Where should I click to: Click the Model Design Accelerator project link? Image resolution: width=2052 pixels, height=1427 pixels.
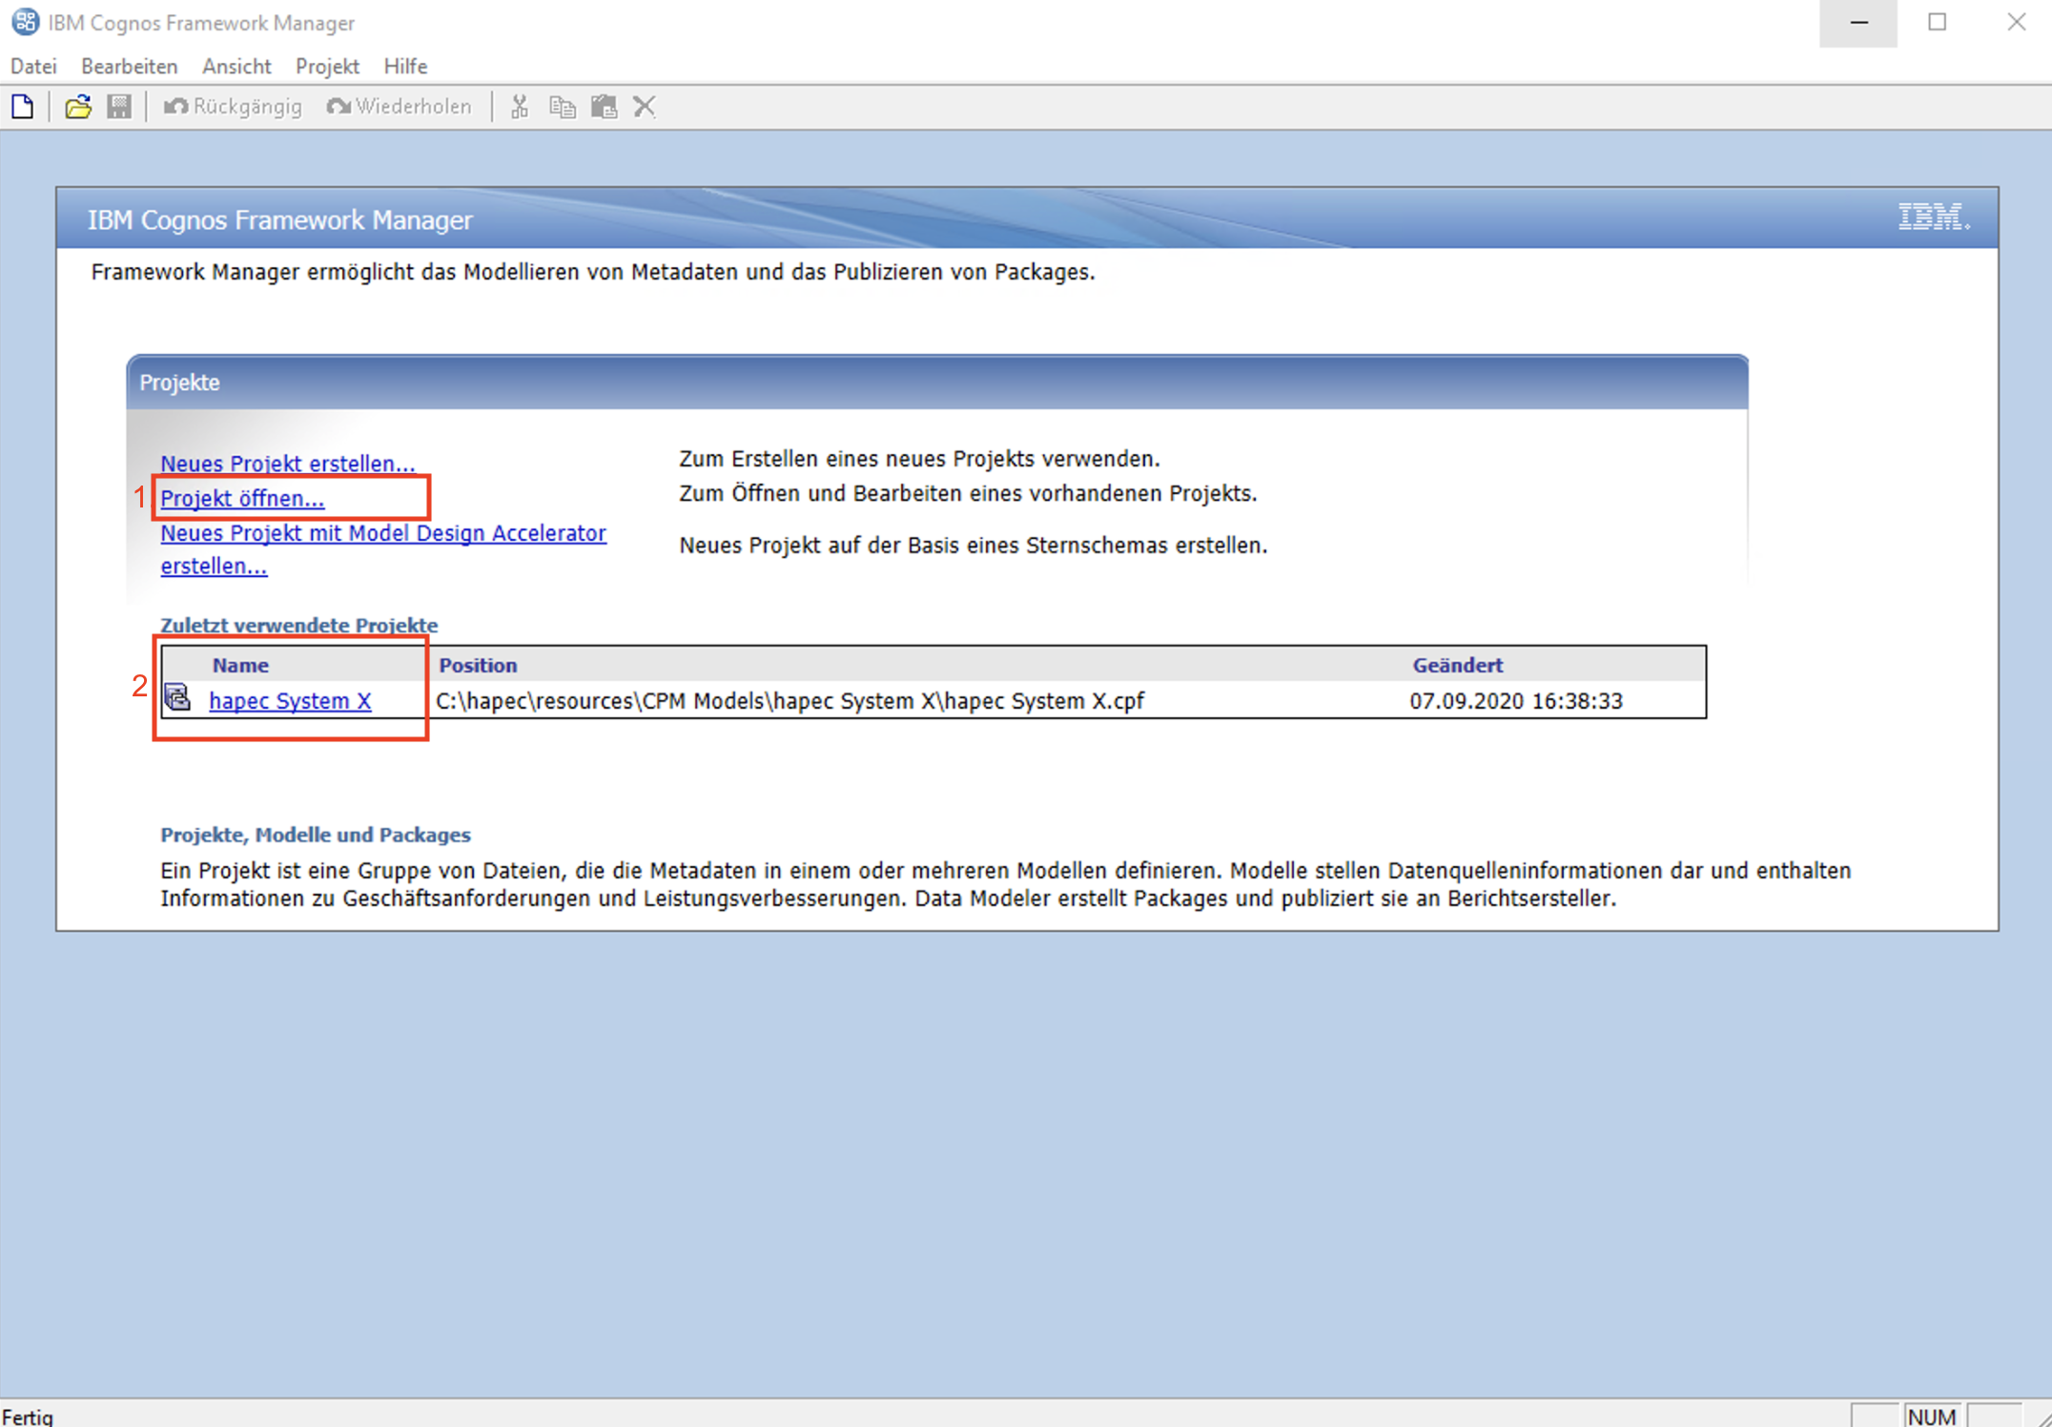[382, 533]
